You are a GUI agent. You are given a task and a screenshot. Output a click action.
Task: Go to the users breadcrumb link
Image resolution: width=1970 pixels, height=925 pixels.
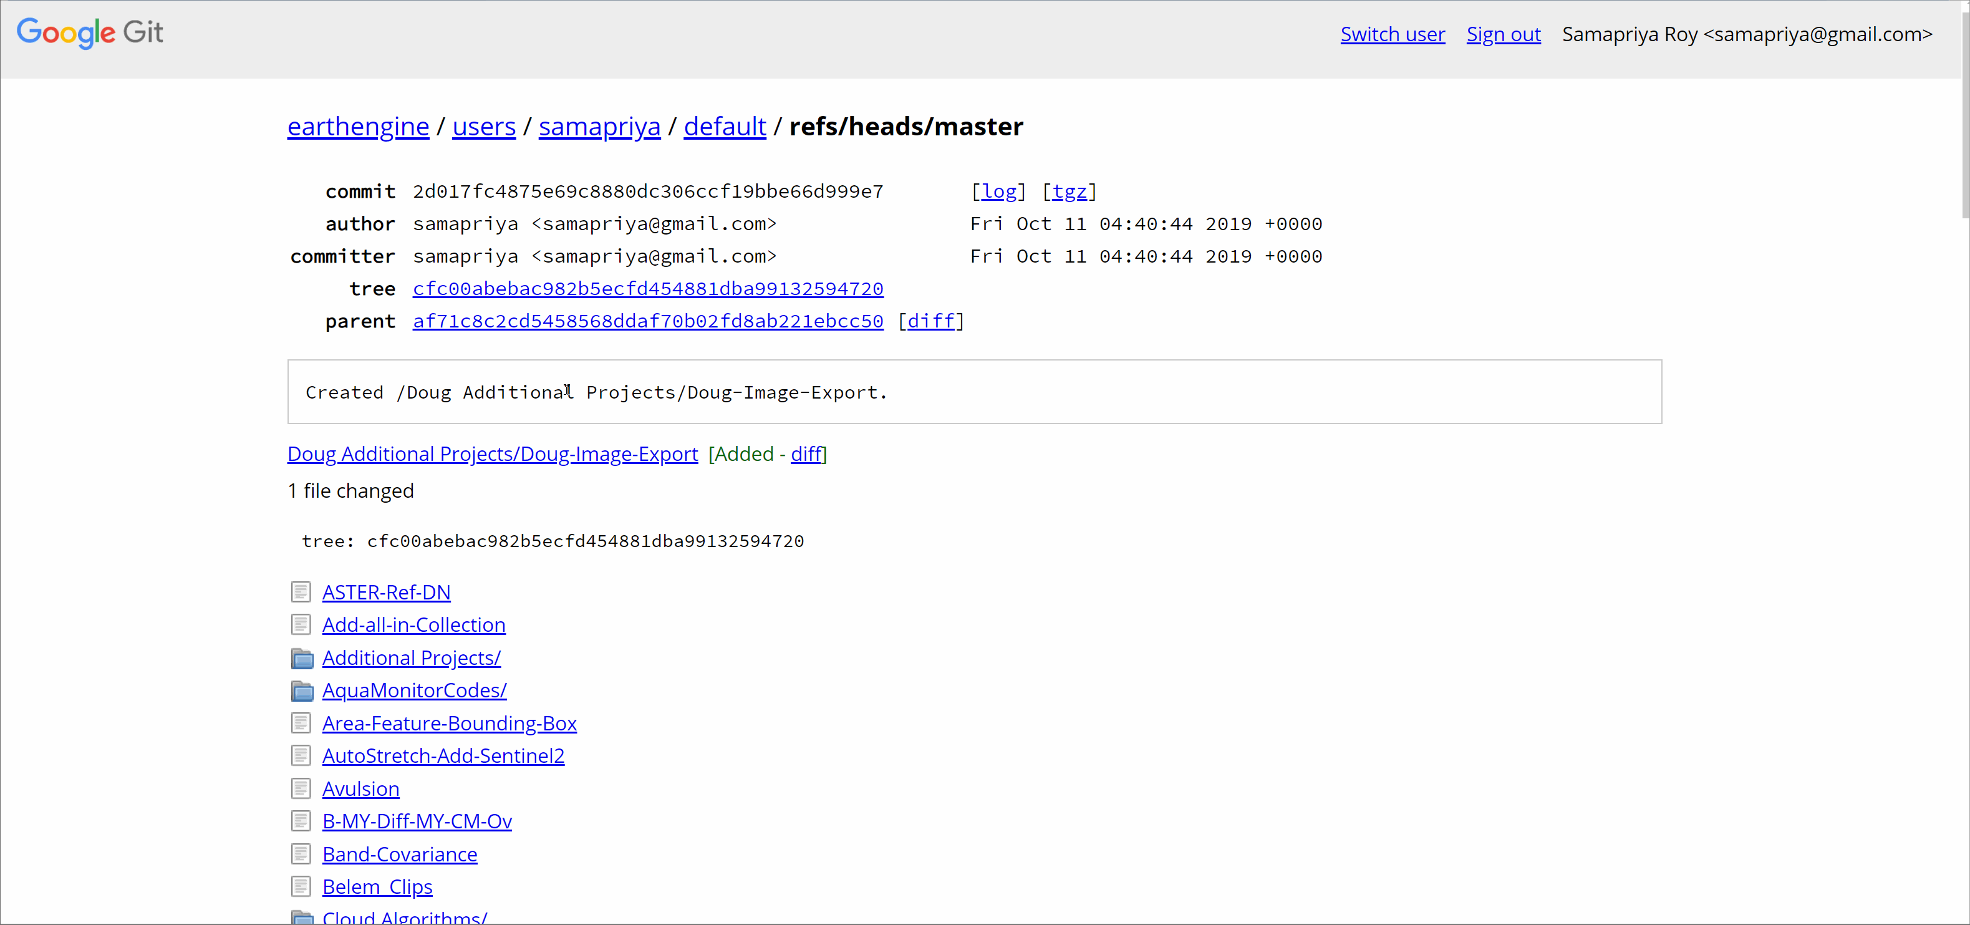tap(484, 126)
